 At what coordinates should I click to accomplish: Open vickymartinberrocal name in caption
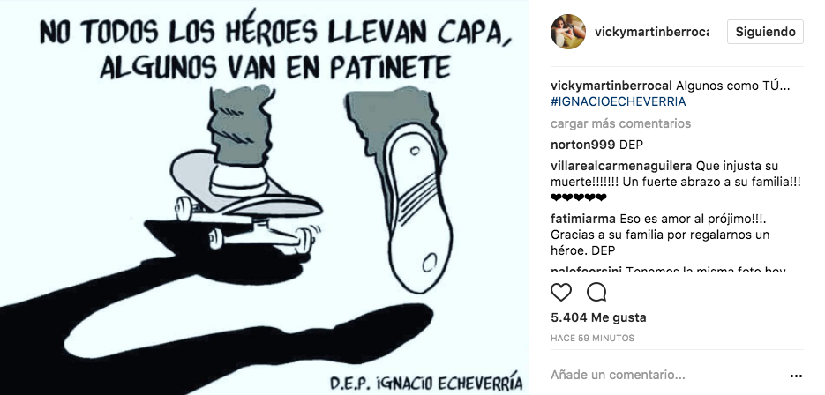(611, 86)
